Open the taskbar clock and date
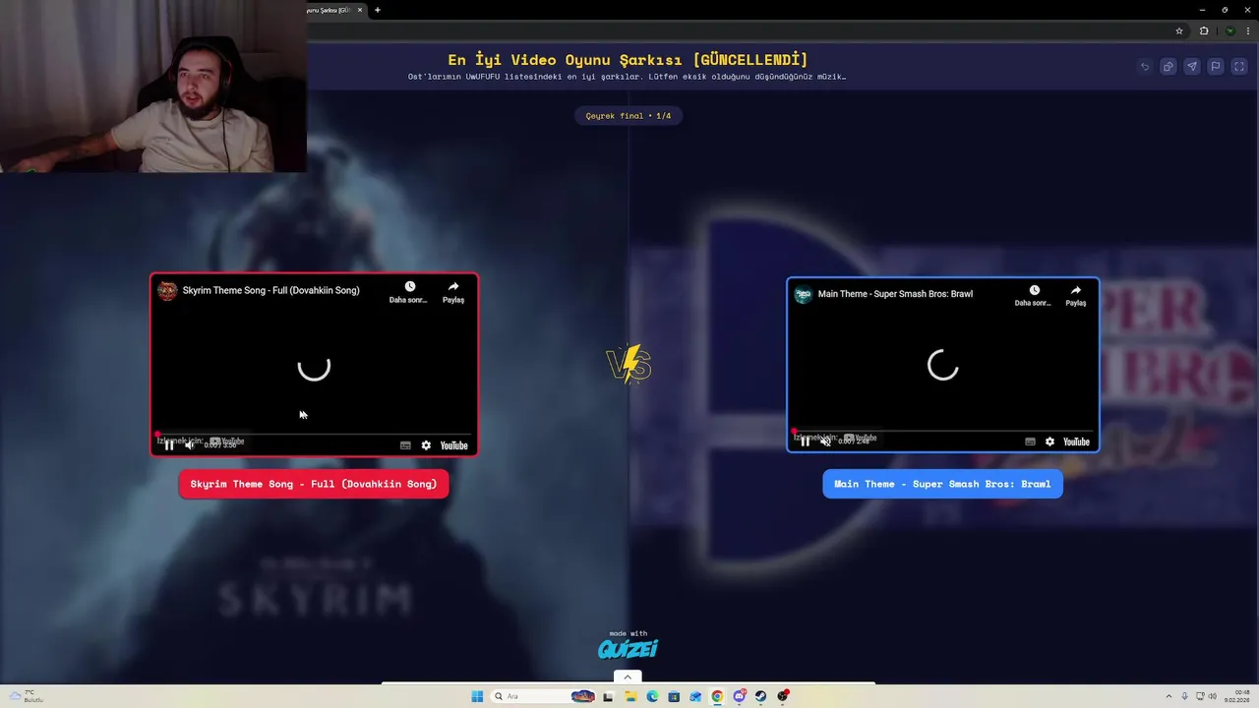Viewport: 1259px width, 708px height. coord(1239,696)
